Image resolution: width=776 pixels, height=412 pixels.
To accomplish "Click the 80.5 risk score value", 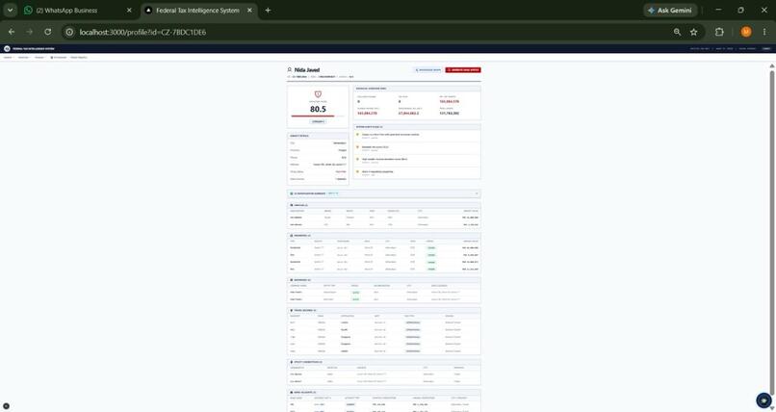I will 318,110.
